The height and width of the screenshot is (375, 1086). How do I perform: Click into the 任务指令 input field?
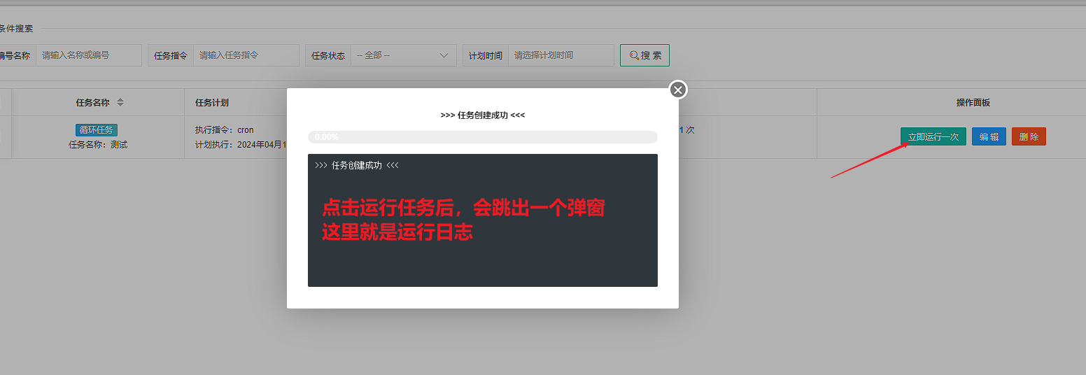(246, 55)
